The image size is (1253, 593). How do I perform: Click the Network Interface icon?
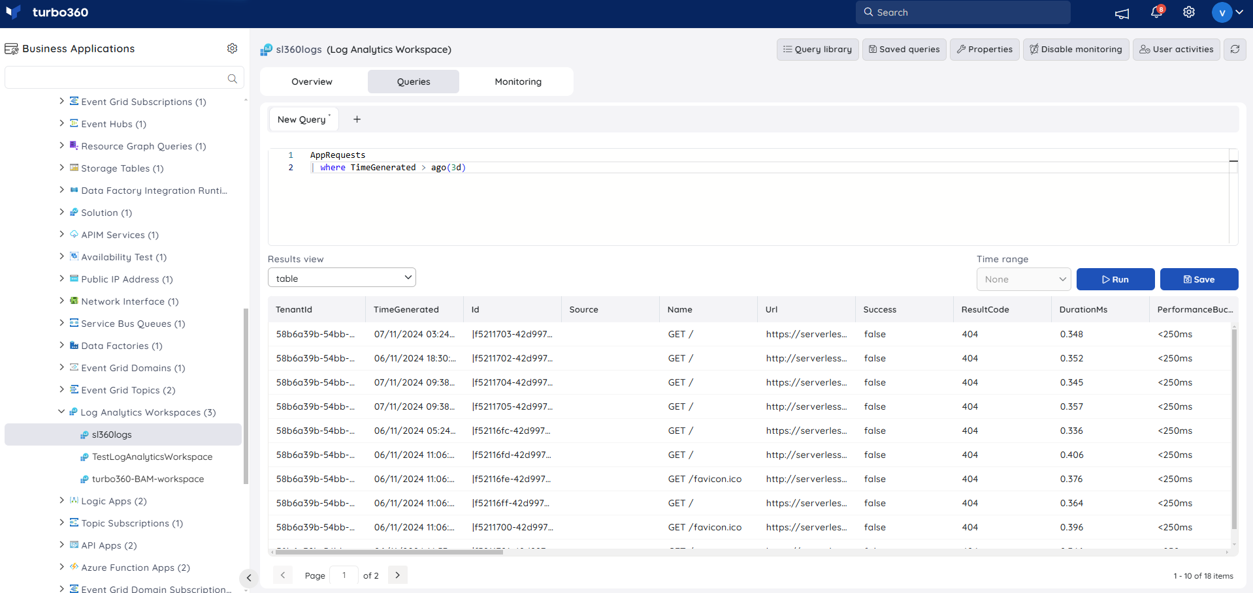point(74,301)
